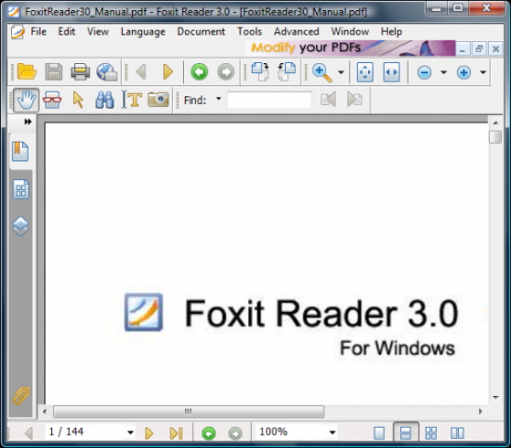Open the page number dropdown
The image size is (511, 448).
[x=130, y=433]
